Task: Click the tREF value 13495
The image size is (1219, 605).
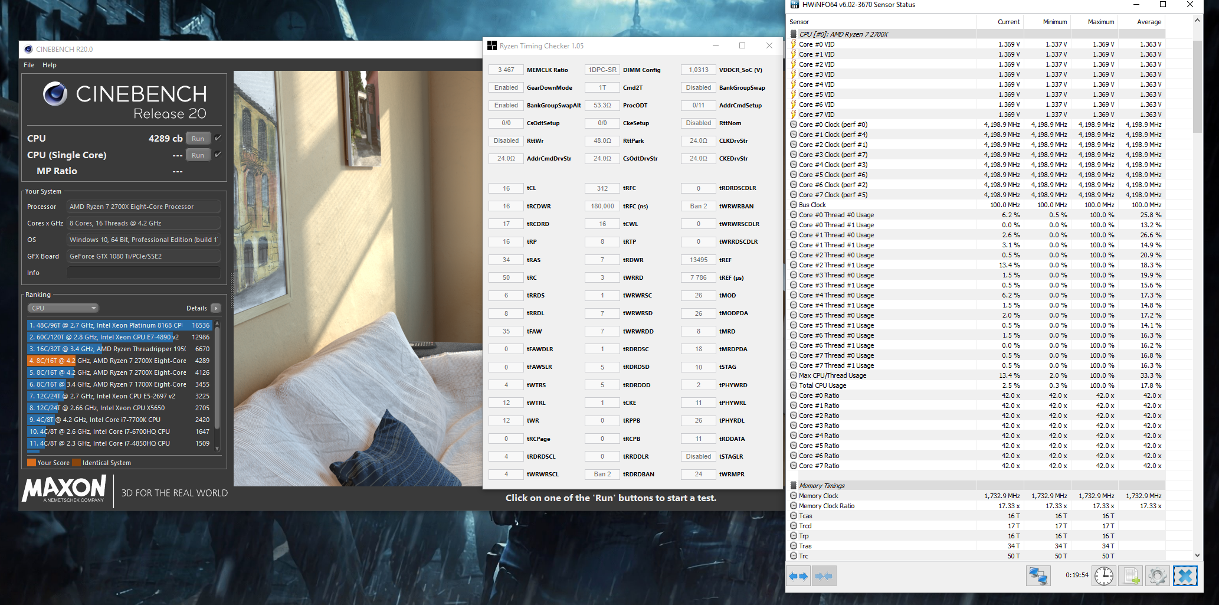Action: [x=699, y=260]
